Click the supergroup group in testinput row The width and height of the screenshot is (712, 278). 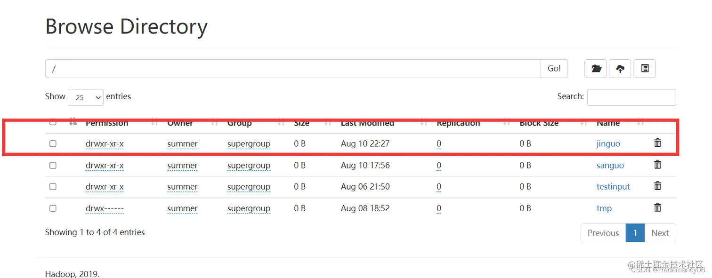tap(249, 186)
